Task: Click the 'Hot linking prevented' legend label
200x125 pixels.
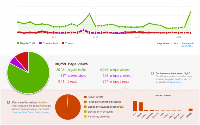Action: coord(99,116)
